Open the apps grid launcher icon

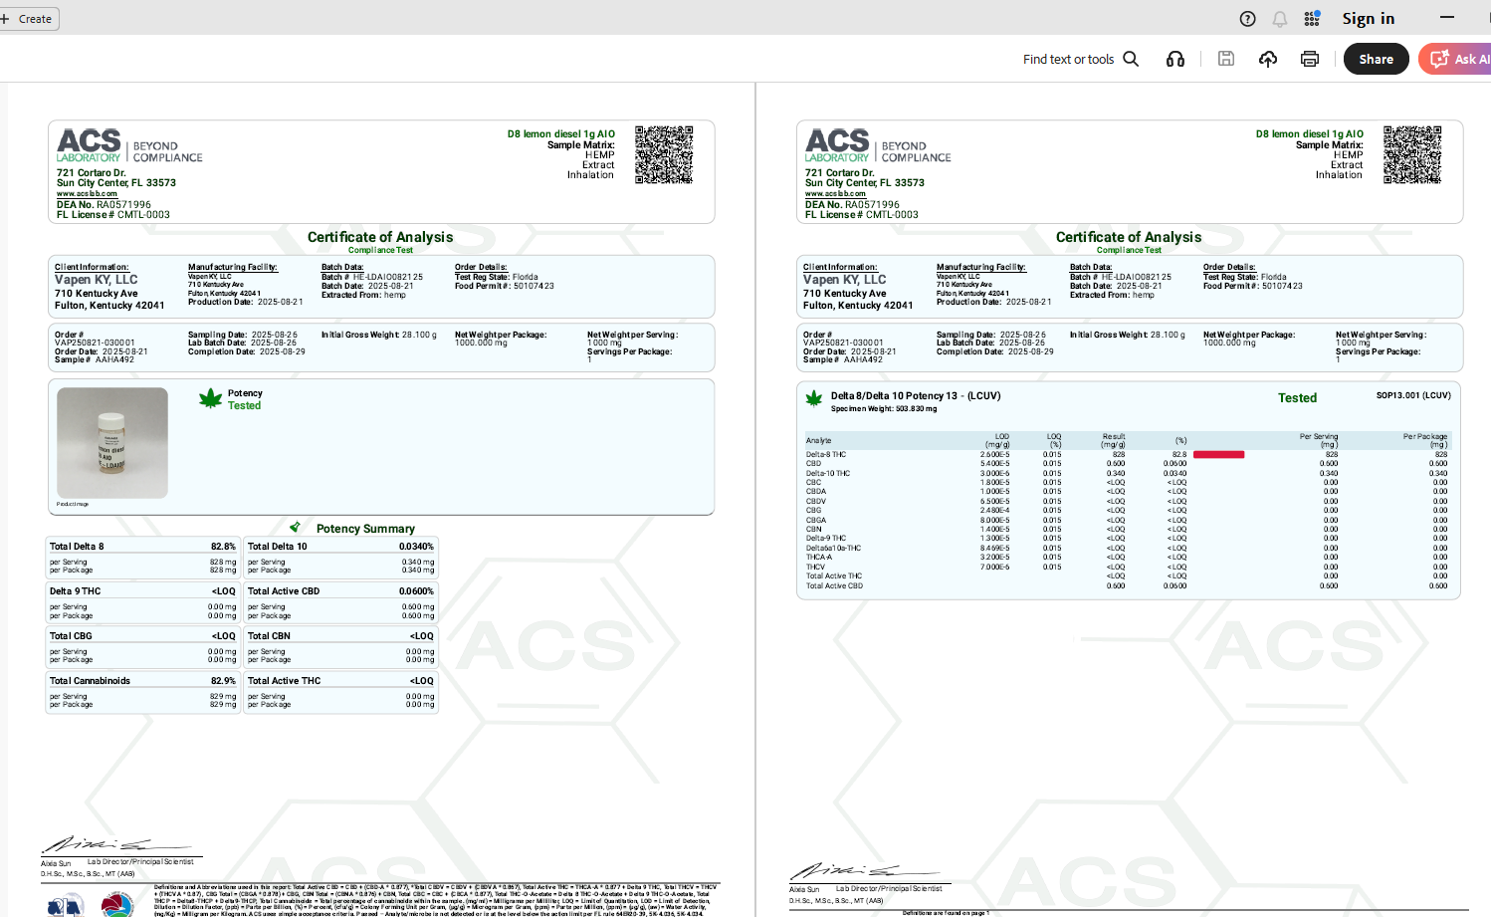point(1312,19)
